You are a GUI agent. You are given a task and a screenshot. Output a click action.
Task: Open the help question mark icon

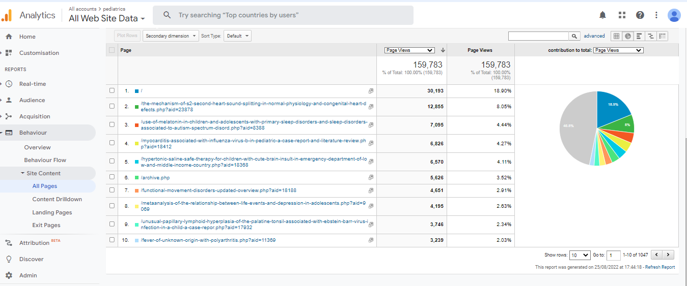(640, 15)
